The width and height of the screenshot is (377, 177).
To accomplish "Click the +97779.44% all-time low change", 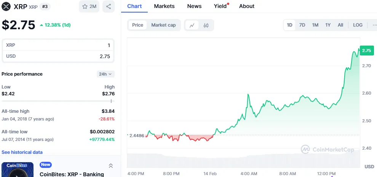I will point(102,139).
